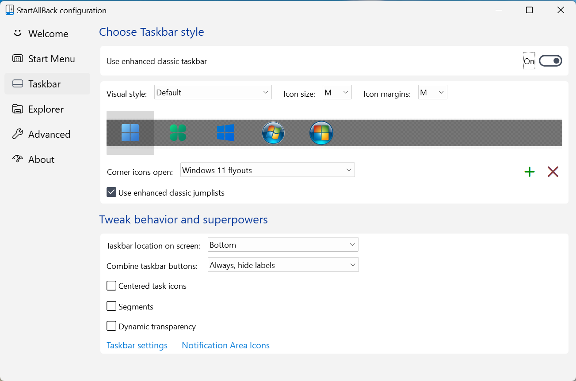The image size is (576, 381).
Task: Close the StartAllBack configuration window
Action: point(561,10)
